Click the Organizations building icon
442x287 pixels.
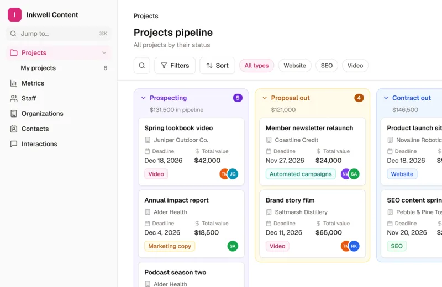tap(13, 114)
